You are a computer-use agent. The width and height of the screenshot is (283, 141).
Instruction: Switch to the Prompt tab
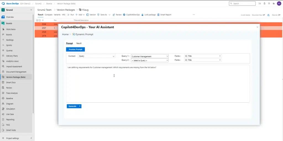click(x=69, y=43)
